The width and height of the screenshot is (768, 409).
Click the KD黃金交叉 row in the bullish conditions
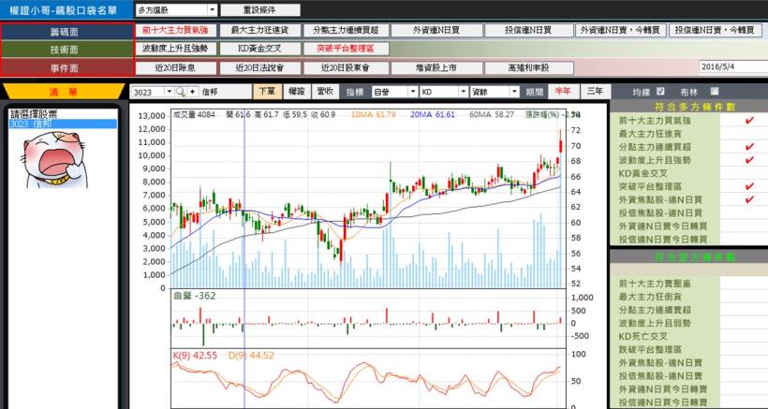688,173
